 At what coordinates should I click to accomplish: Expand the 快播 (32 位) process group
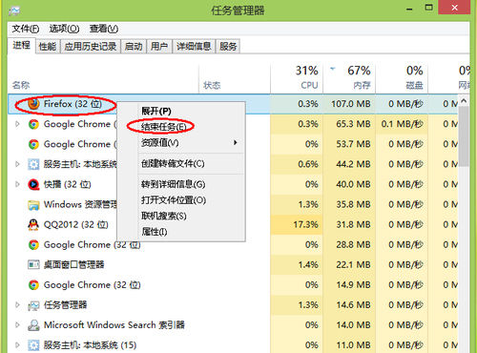tap(17, 184)
